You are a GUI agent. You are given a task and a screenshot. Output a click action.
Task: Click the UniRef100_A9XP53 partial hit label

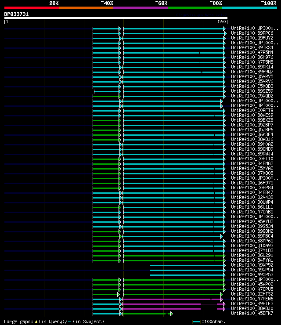(252, 274)
